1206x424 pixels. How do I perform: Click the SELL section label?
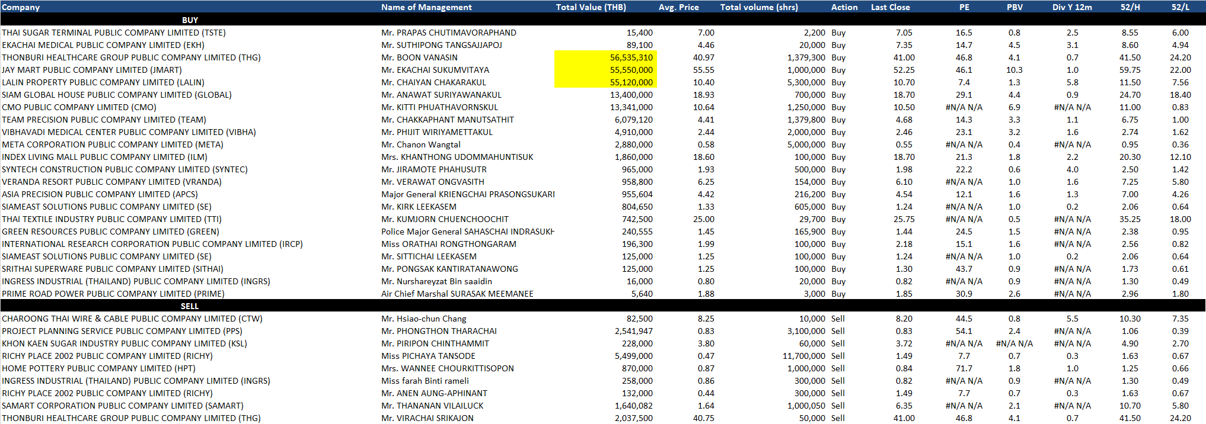(x=190, y=306)
